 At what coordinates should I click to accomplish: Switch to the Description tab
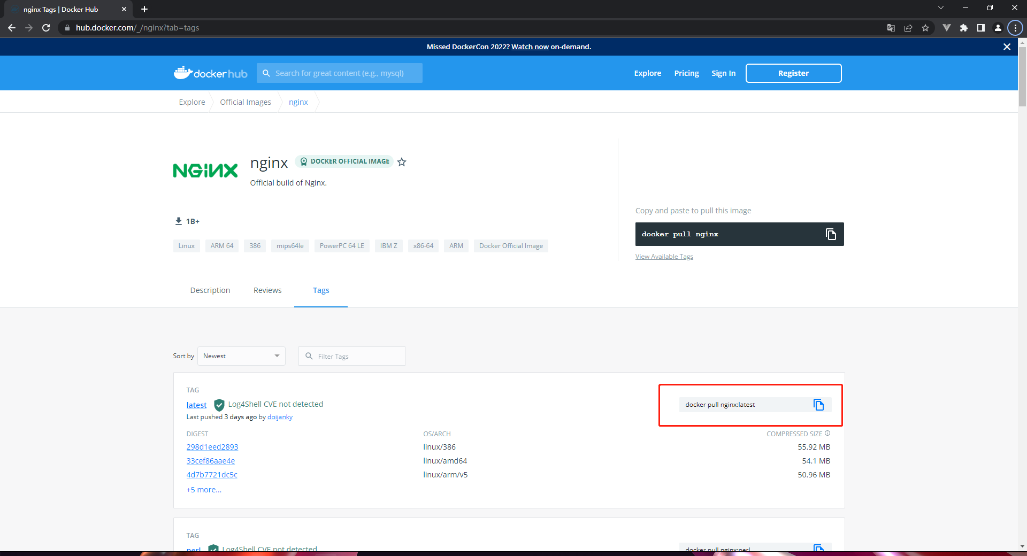210,290
